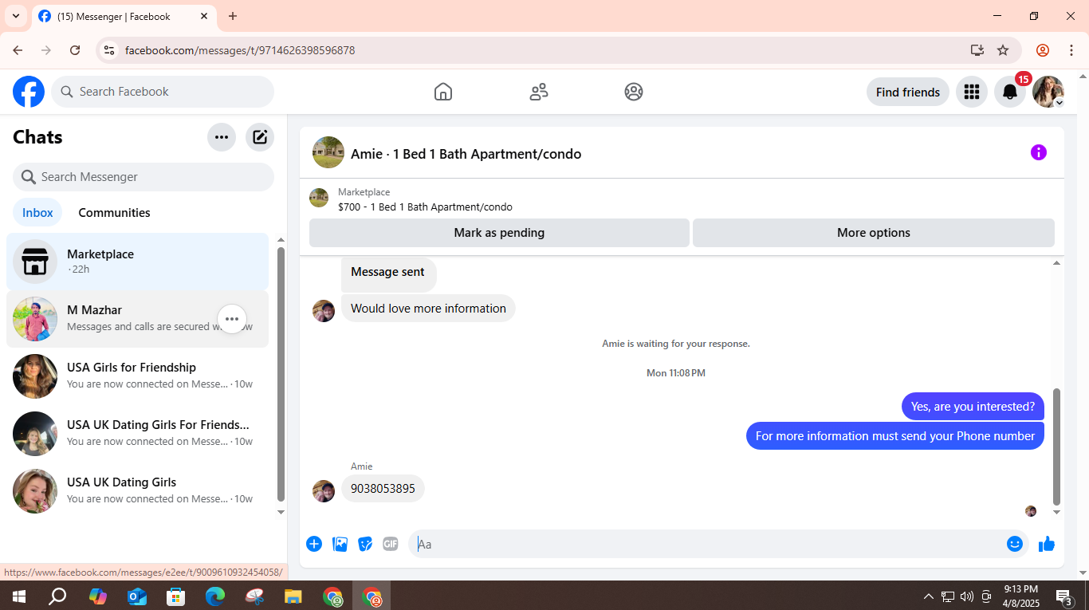The height and width of the screenshot is (610, 1089).
Task: Open the Home feed icon
Action: tap(443, 92)
